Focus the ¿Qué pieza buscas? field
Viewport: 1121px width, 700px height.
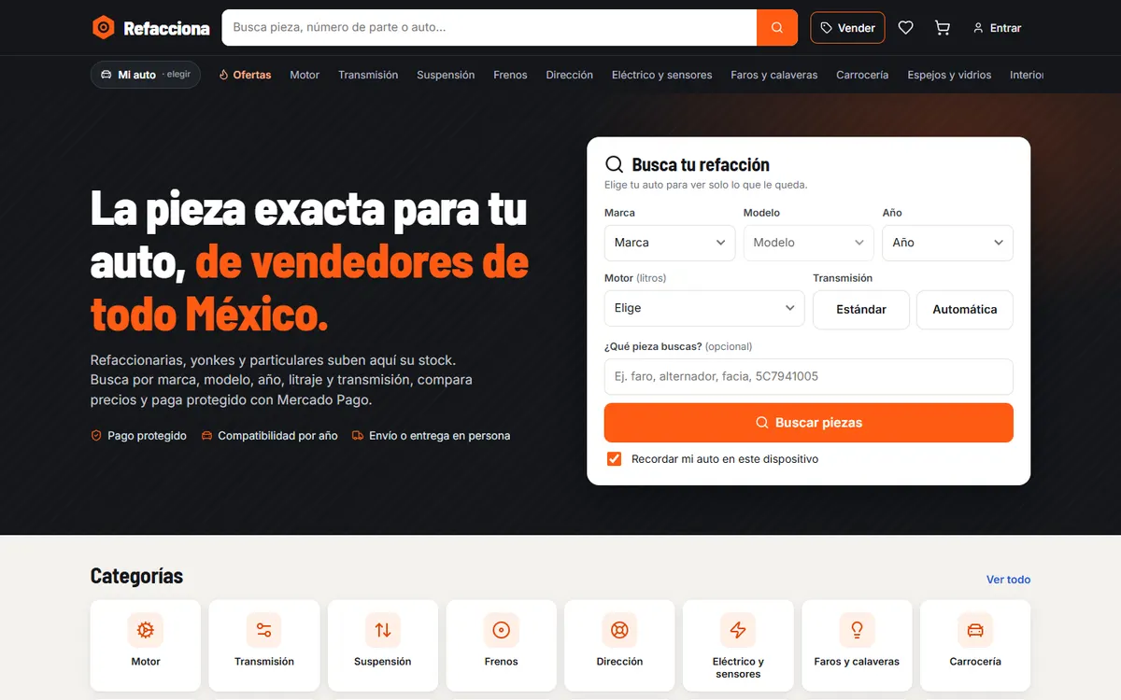click(x=809, y=377)
